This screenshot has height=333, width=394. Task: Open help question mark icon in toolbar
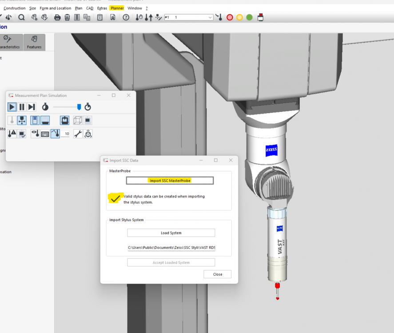[126, 17]
